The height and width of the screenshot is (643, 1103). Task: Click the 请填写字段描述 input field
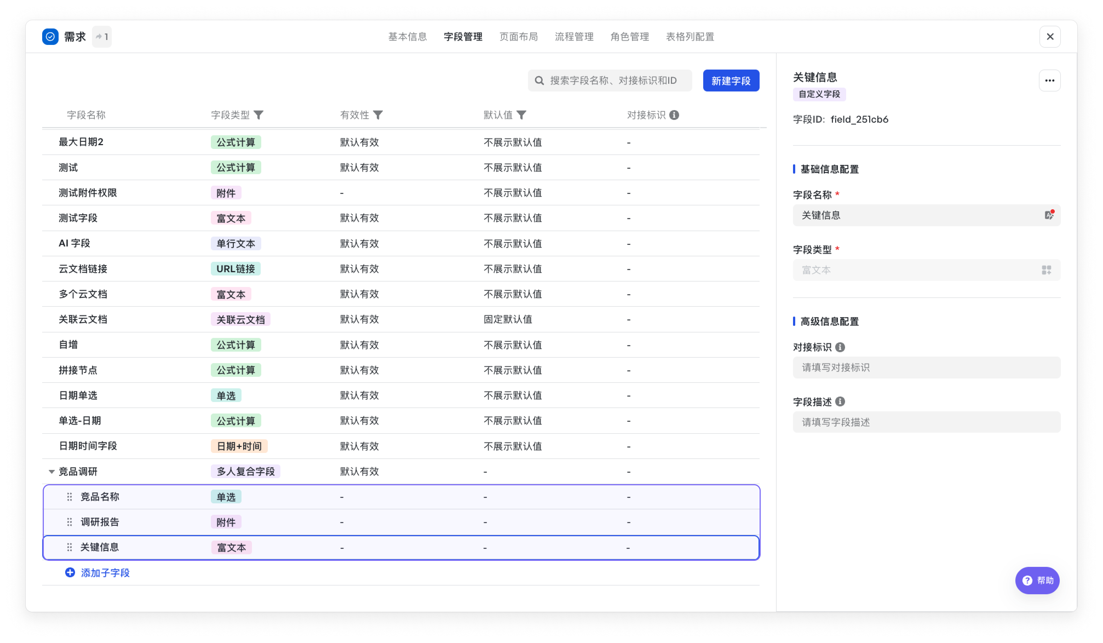point(926,422)
